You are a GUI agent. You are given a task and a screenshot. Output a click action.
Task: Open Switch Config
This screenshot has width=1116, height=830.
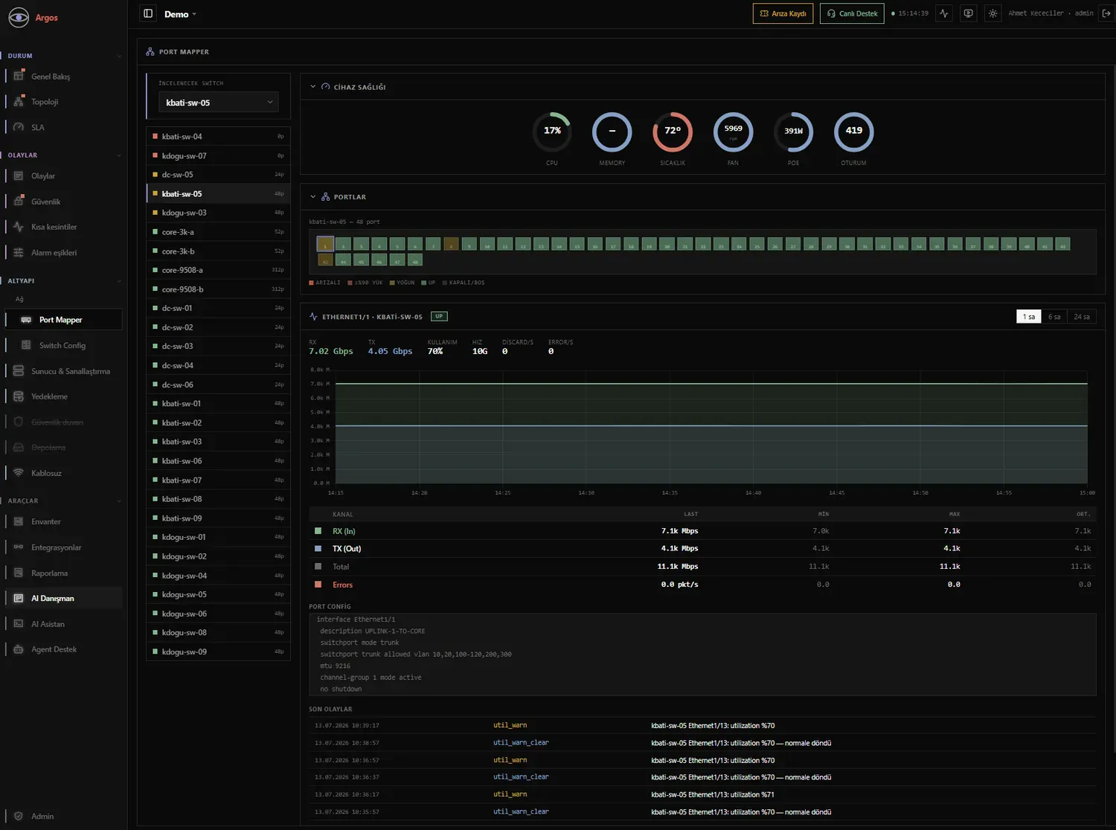point(63,345)
